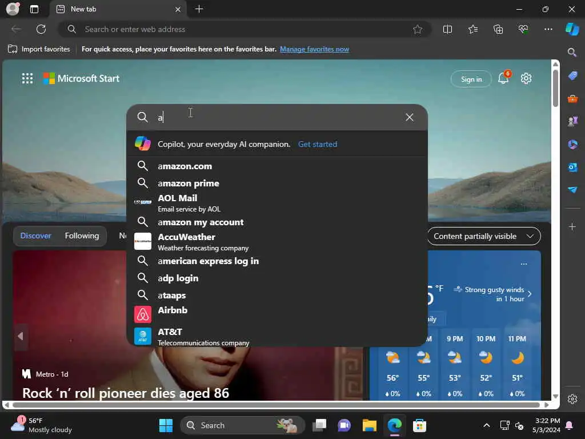
Task: Click Get started Copilot link
Action: click(x=318, y=144)
